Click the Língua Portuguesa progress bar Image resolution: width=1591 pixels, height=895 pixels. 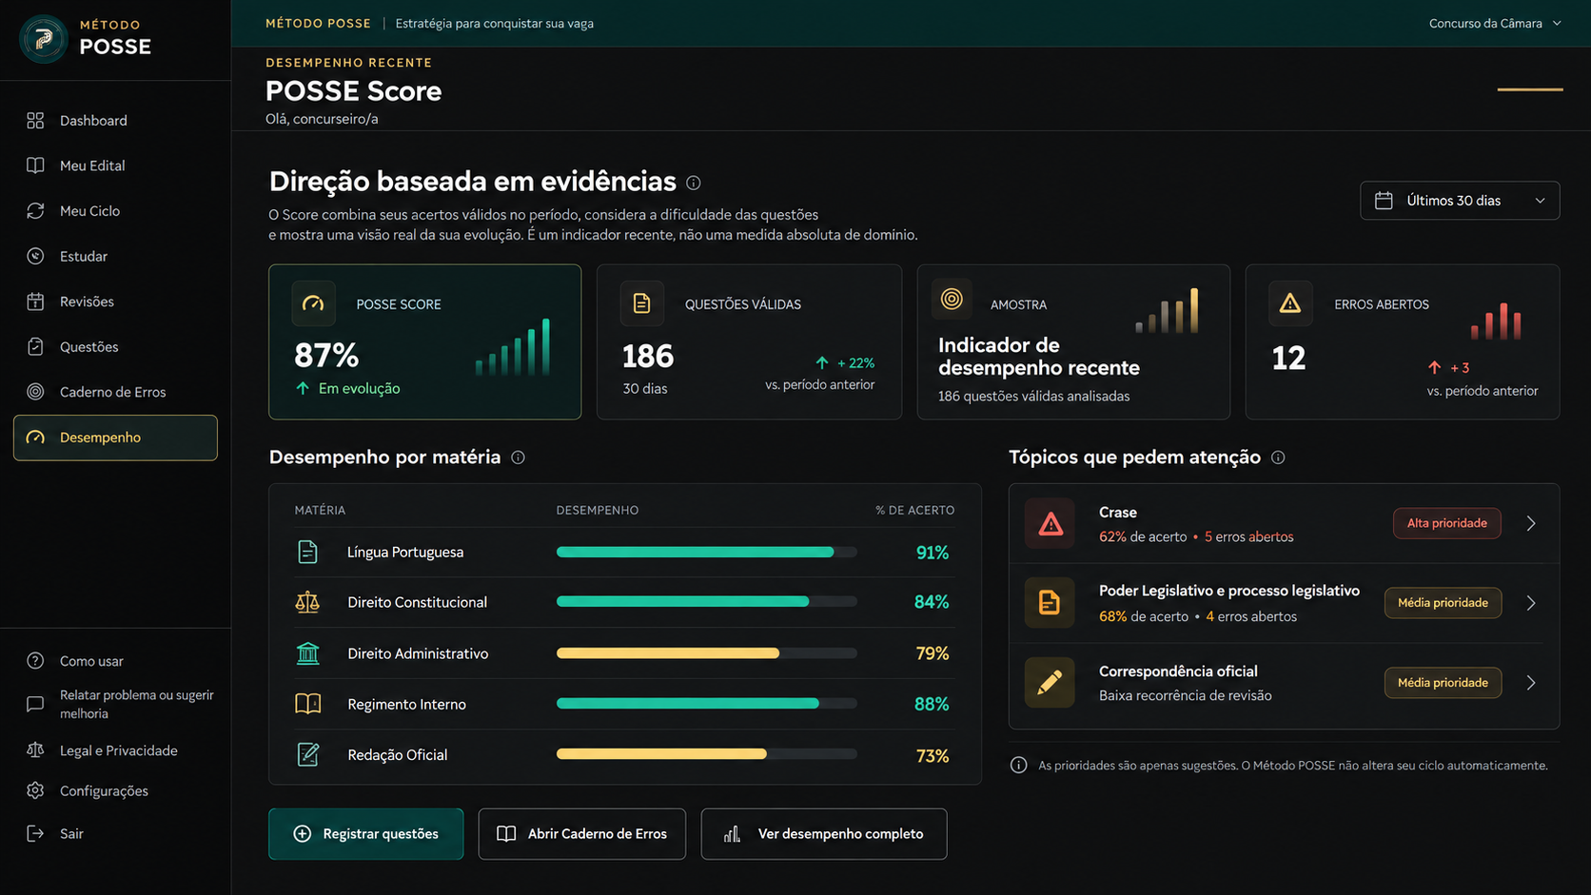coord(706,553)
